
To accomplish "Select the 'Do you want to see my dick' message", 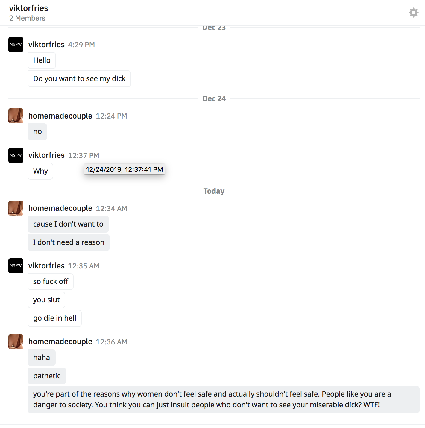I will [79, 78].
